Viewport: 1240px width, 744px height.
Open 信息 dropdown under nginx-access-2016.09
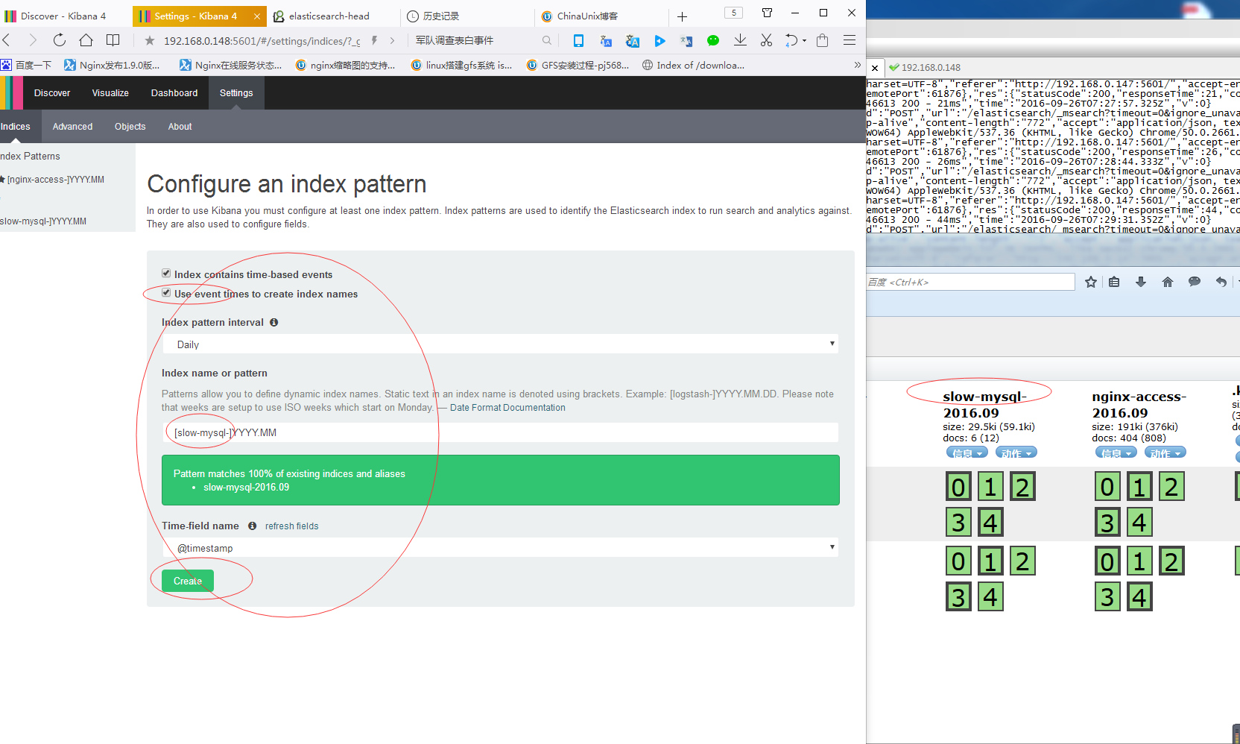(x=1116, y=453)
